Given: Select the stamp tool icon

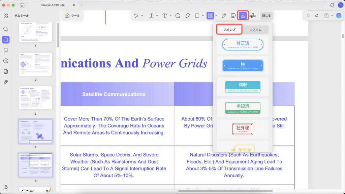Looking at the screenshot, I should coord(243,15).
